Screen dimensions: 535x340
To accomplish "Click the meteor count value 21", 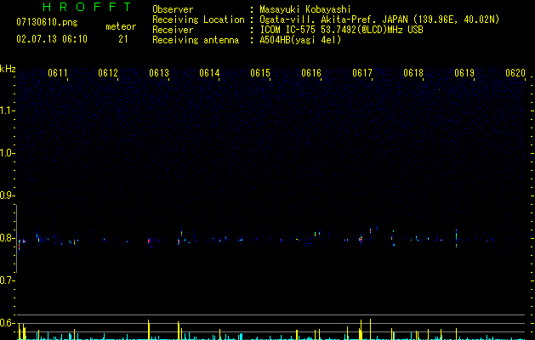I will click(123, 39).
